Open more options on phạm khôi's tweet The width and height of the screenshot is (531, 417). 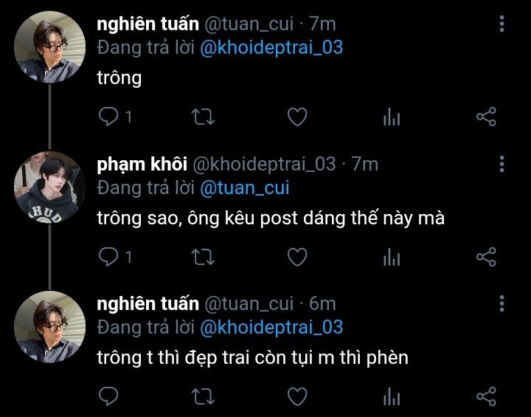coord(502,164)
